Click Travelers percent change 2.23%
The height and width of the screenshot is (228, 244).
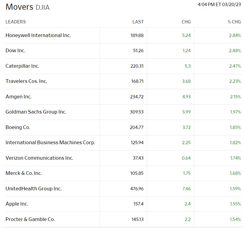click(x=235, y=81)
